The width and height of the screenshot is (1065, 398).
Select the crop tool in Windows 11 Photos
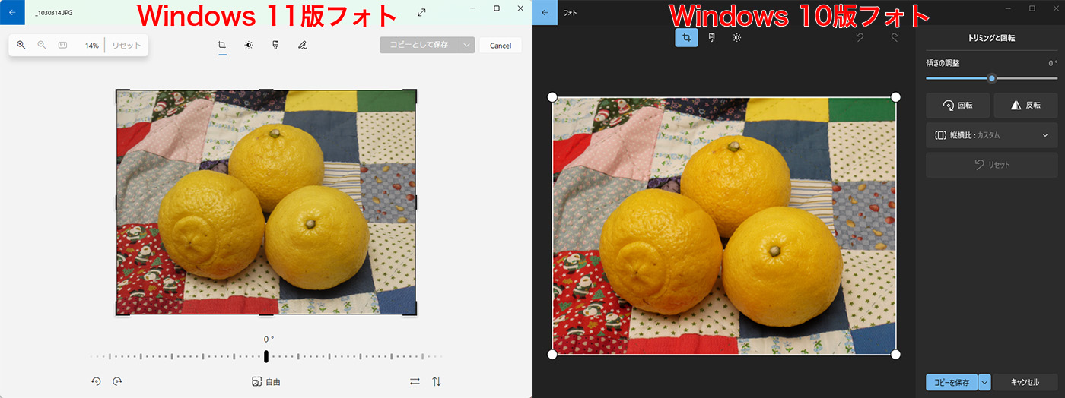tap(222, 46)
